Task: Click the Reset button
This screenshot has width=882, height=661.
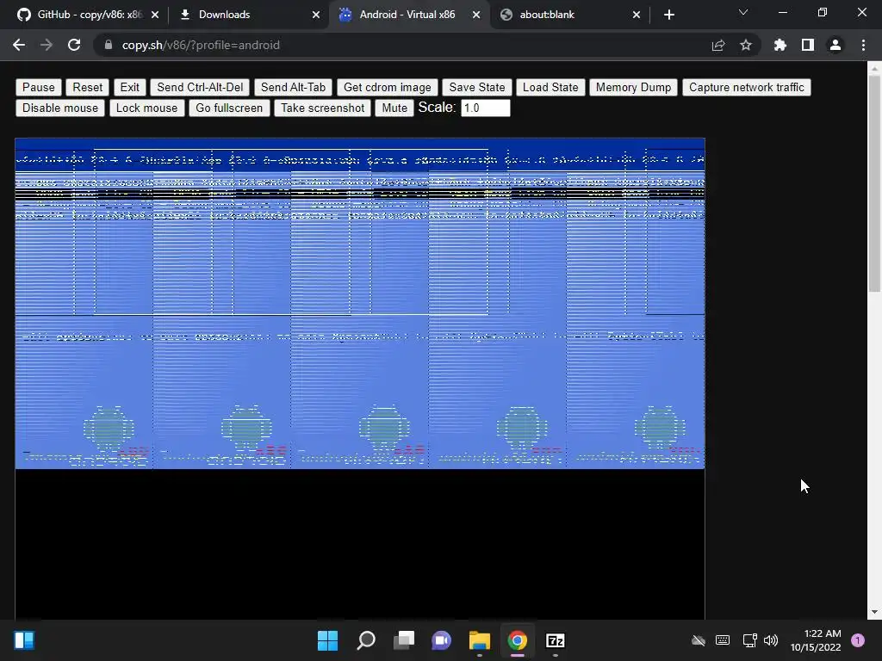Action: pos(87,87)
